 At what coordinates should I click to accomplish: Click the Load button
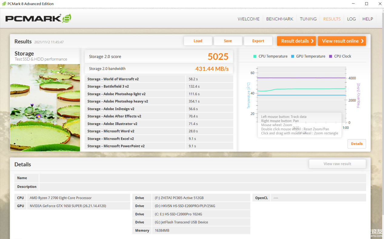[198, 41]
